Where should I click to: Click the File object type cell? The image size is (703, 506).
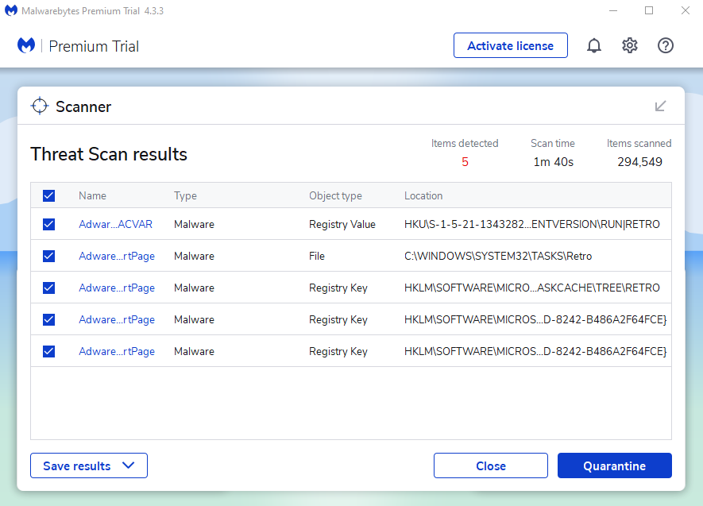coord(316,256)
